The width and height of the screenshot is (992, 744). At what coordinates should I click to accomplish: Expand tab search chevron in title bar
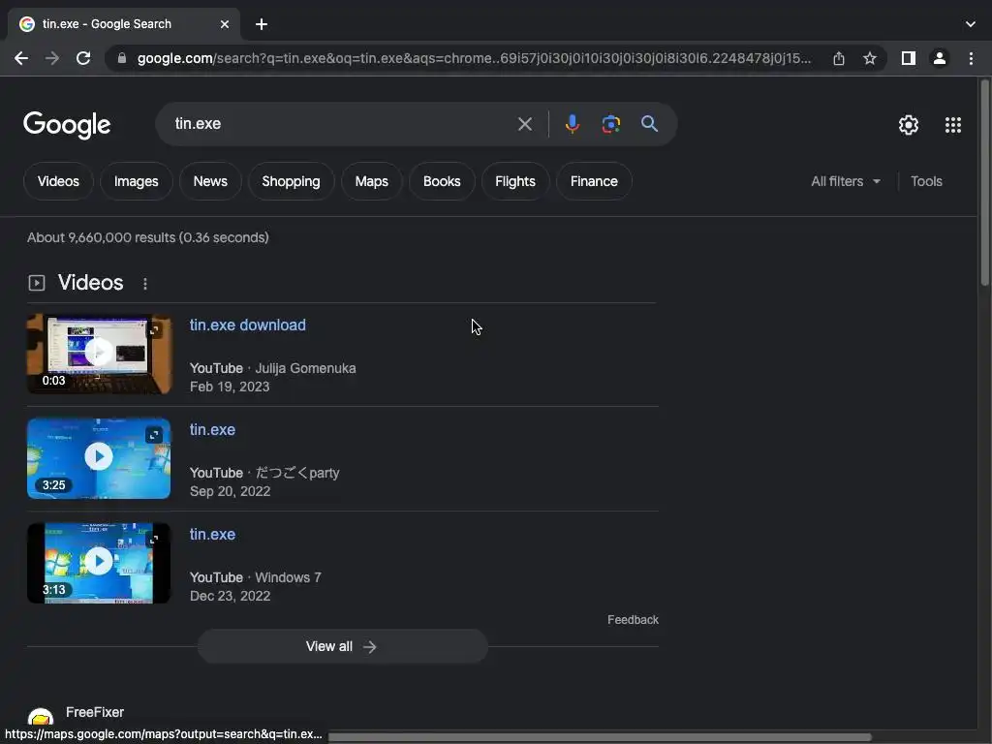tap(971, 24)
